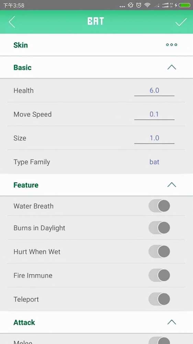Screen dimensions: 193x344
Task: Open Skin options via three-dot icon
Action: [171, 45]
